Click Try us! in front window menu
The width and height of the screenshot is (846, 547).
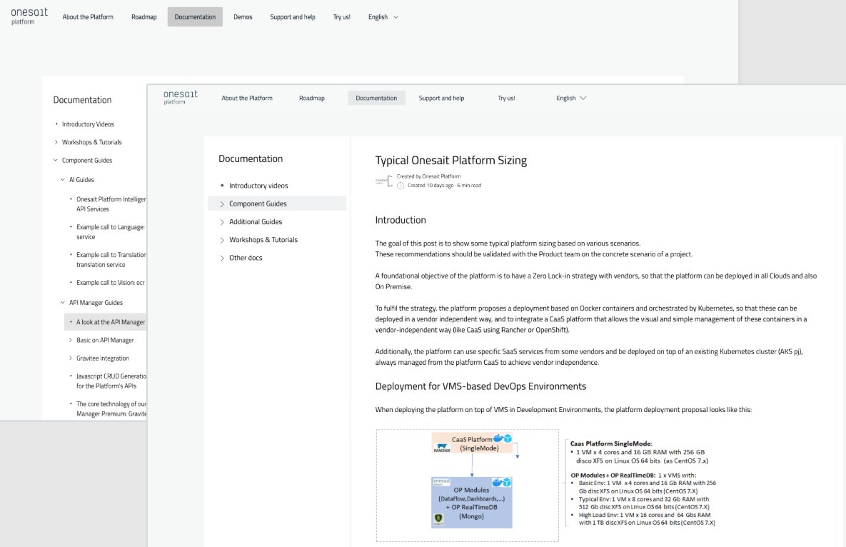[506, 98]
